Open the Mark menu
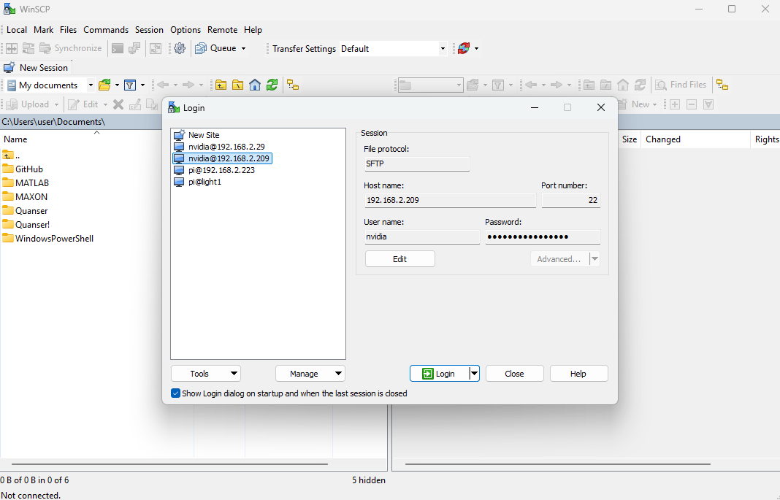The height and width of the screenshot is (500, 780). (x=43, y=30)
